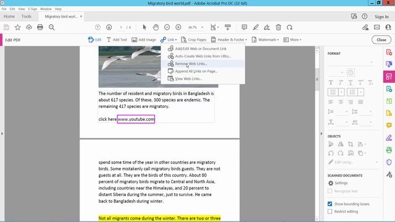This screenshot has height=222, width=395.
Task: Click Sign In
Action: (x=381, y=17)
